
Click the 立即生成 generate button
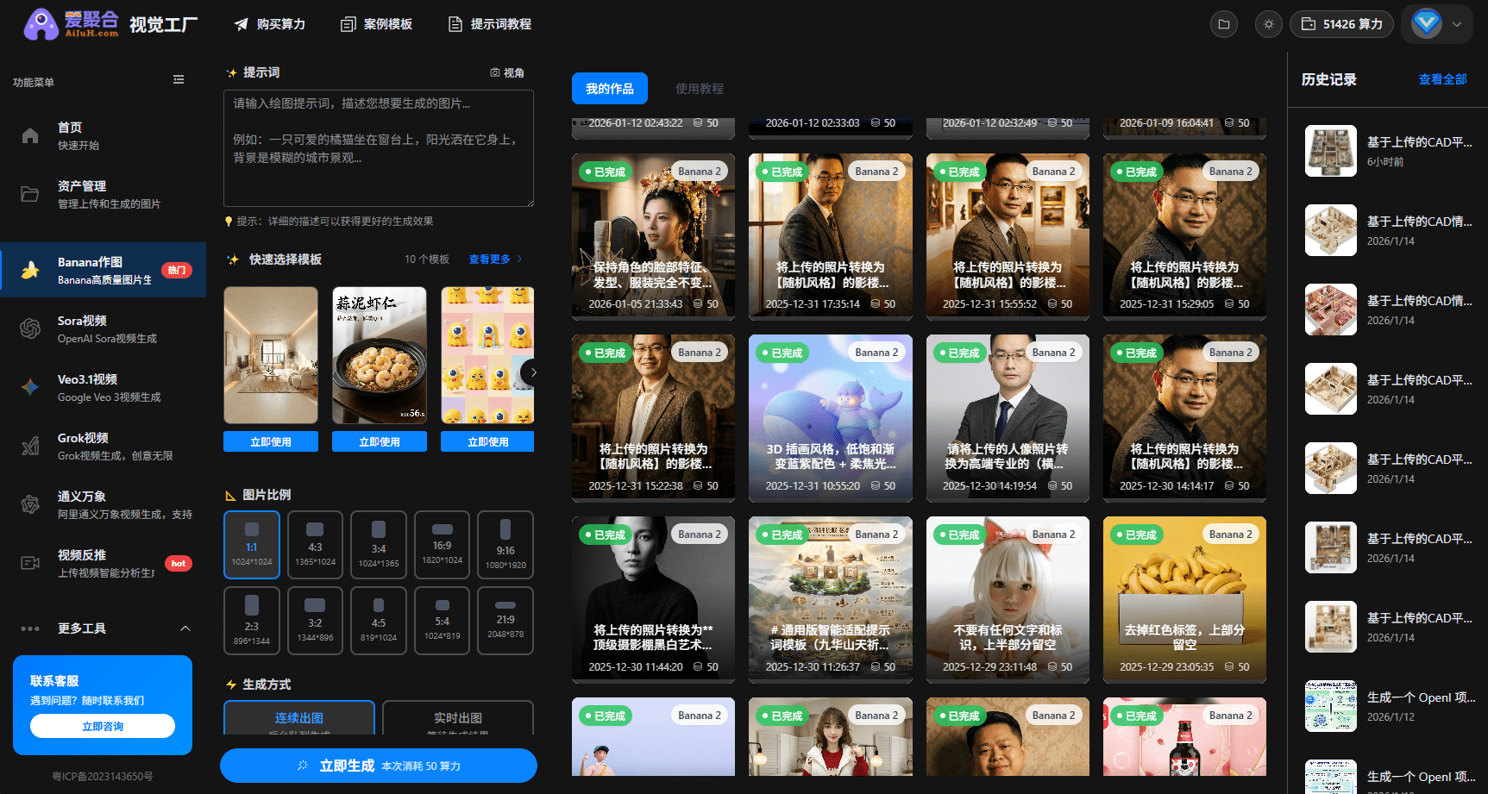tap(378, 766)
